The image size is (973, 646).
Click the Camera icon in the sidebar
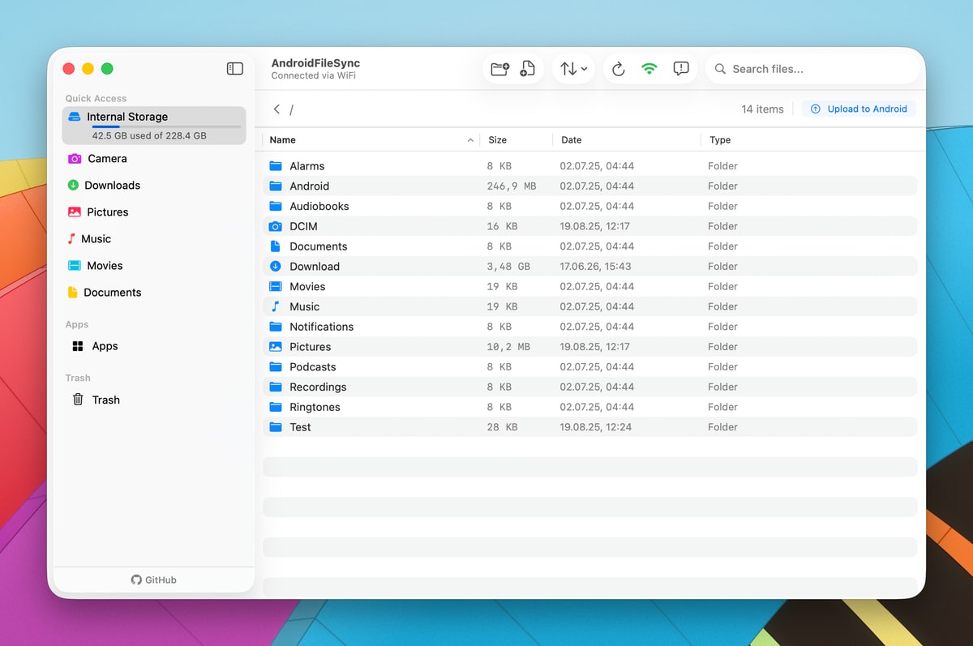(75, 159)
